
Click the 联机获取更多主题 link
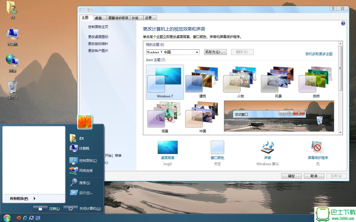pyautogui.click(x=319, y=54)
